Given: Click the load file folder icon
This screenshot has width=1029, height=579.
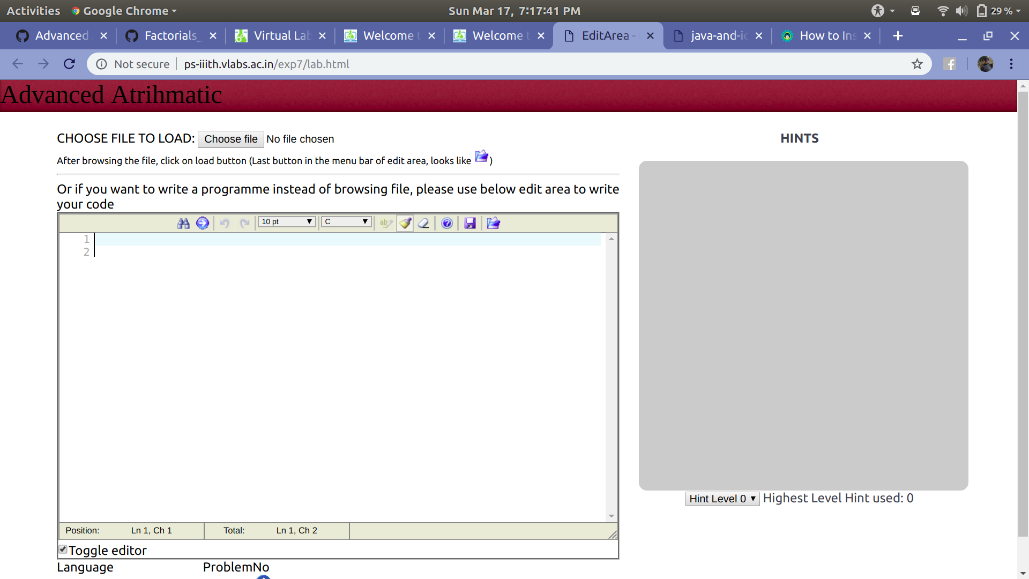Looking at the screenshot, I should 493,223.
